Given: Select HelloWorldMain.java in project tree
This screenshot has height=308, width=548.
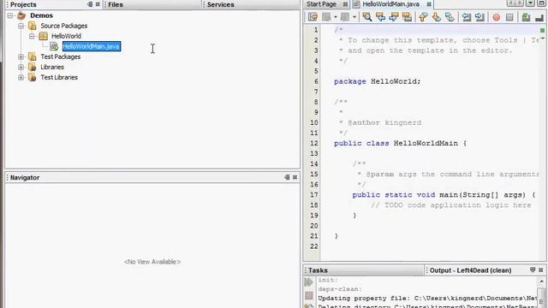Looking at the screenshot, I should click(92, 46).
